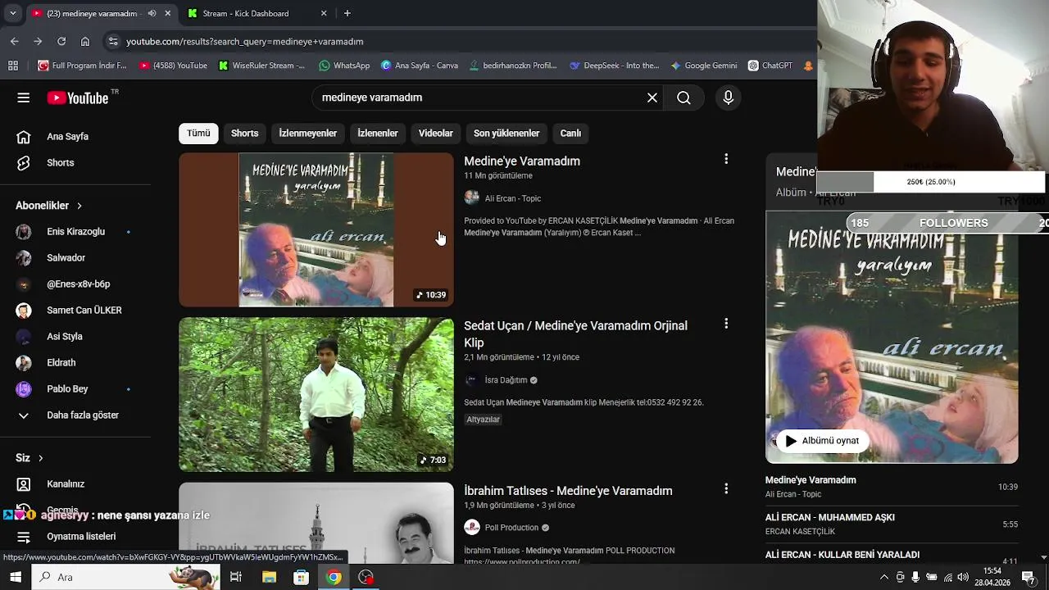
Task: Select the Son yüklenenler filter chip
Action: (506, 133)
